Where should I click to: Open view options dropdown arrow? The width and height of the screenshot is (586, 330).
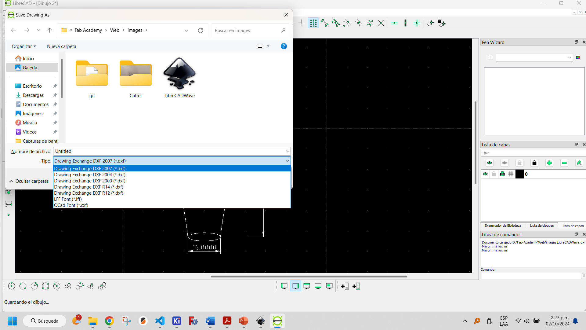[x=268, y=46]
